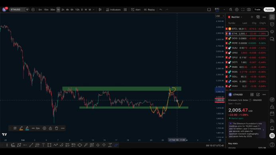Open time axis settings gear icon
This screenshot has width=276, height=155.
[x=220, y=140]
